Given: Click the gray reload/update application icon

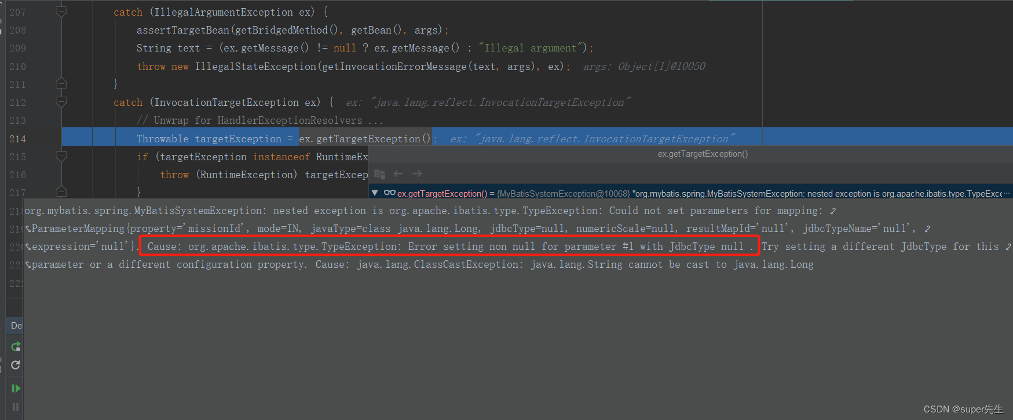Looking at the screenshot, I should pos(16,365).
